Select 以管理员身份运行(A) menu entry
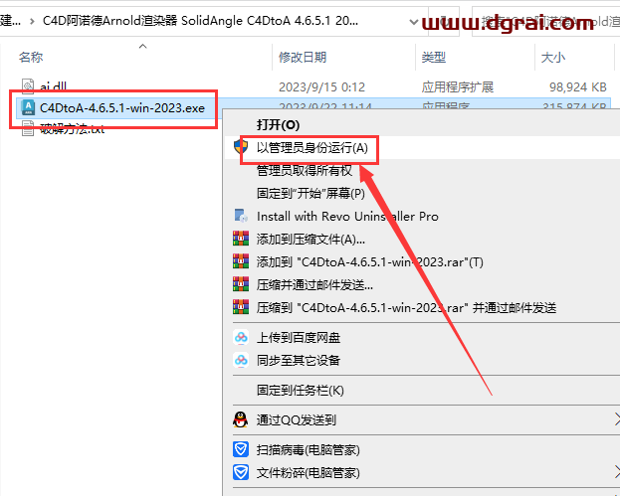This screenshot has height=496, width=620. point(312,148)
